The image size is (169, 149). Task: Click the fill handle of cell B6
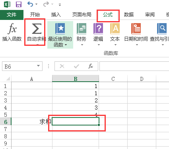(99, 125)
